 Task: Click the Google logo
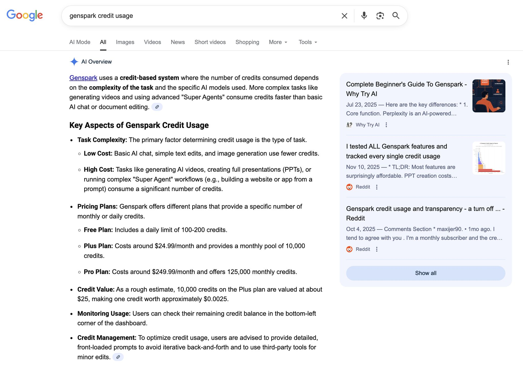point(25,15)
